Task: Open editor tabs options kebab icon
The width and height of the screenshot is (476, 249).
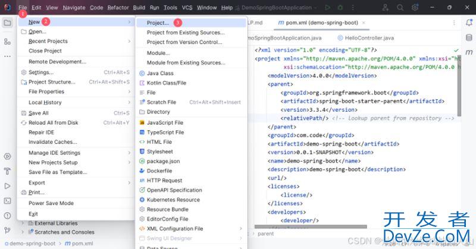Action: [454, 23]
